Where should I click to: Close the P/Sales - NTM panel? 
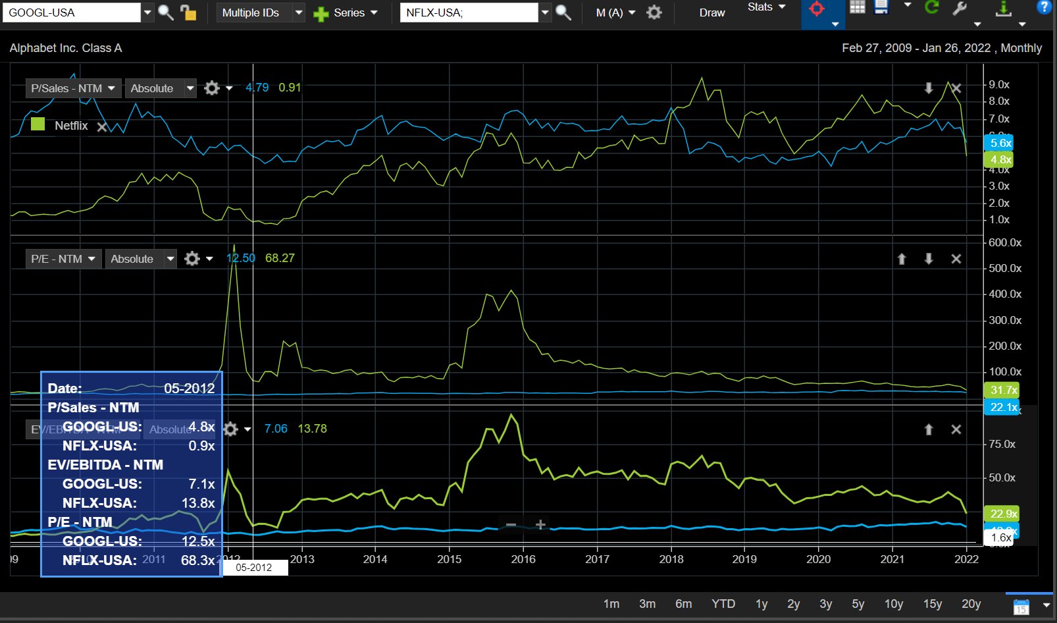click(x=956, y=88)
